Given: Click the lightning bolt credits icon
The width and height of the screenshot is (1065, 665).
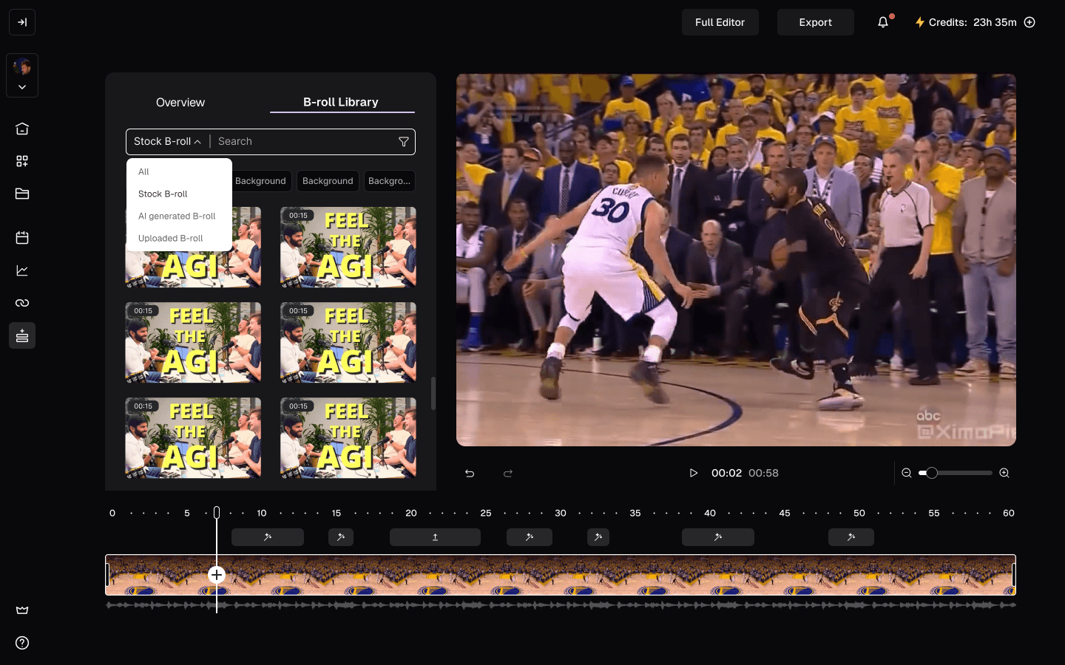Looking at the screenshot, I should click(920, 22).
